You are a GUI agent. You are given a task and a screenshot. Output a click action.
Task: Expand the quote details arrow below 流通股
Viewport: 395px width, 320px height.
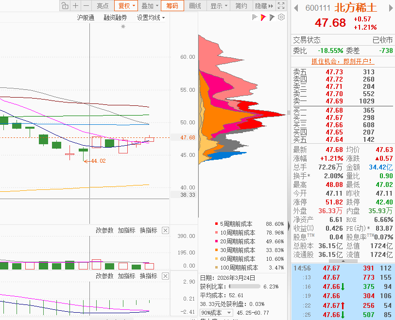pyautogui.click(x=343, y=261)
